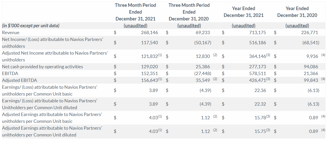Click the 129,020 operating cash value
Screen dimensions: 327x141
point(150,67)
